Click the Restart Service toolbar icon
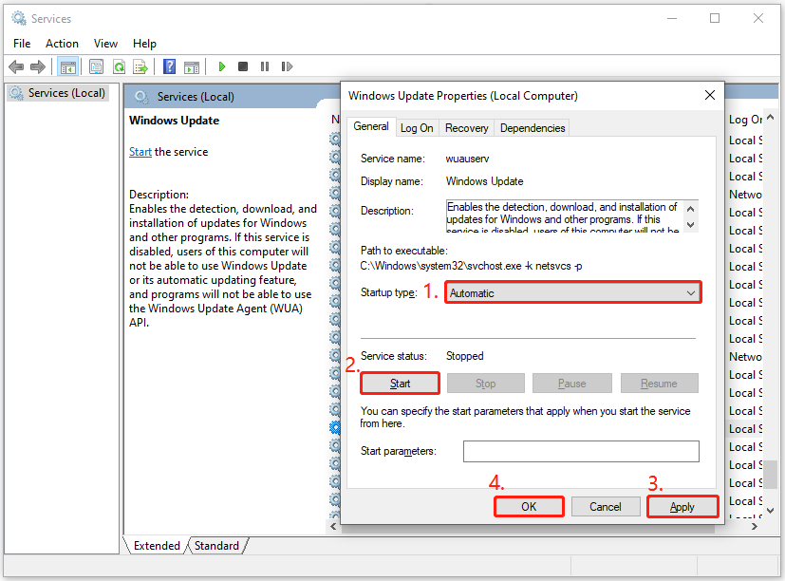This screenshot has width=785, height=581. click(287, 66)
